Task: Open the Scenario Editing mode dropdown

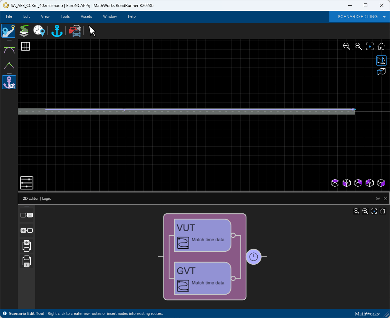Action: pyautogui.click(x=384, y=17)
